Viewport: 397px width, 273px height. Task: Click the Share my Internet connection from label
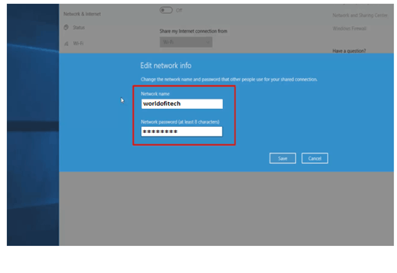[193, 31]
